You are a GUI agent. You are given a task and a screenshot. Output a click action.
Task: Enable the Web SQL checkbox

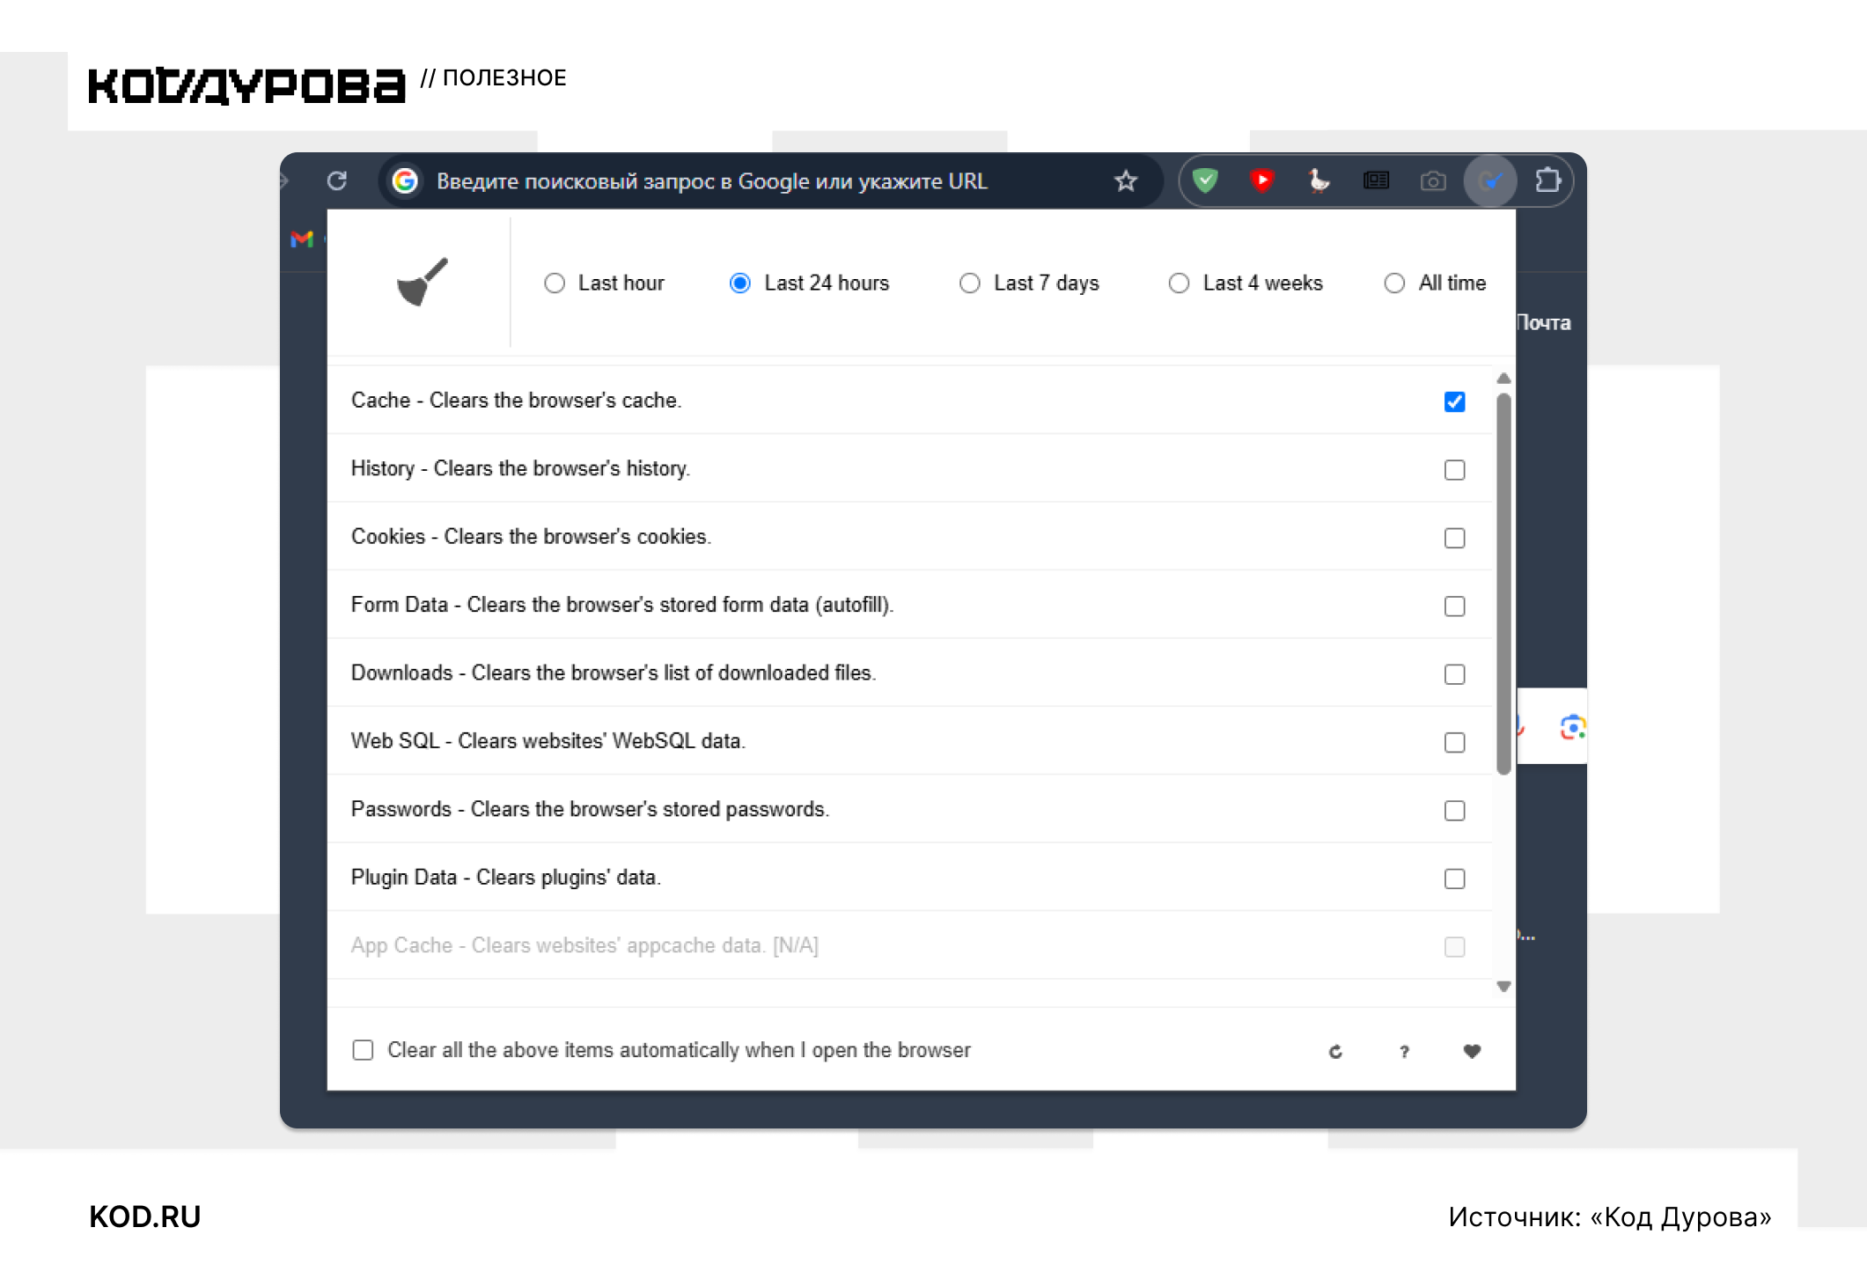click(1454, 742)
